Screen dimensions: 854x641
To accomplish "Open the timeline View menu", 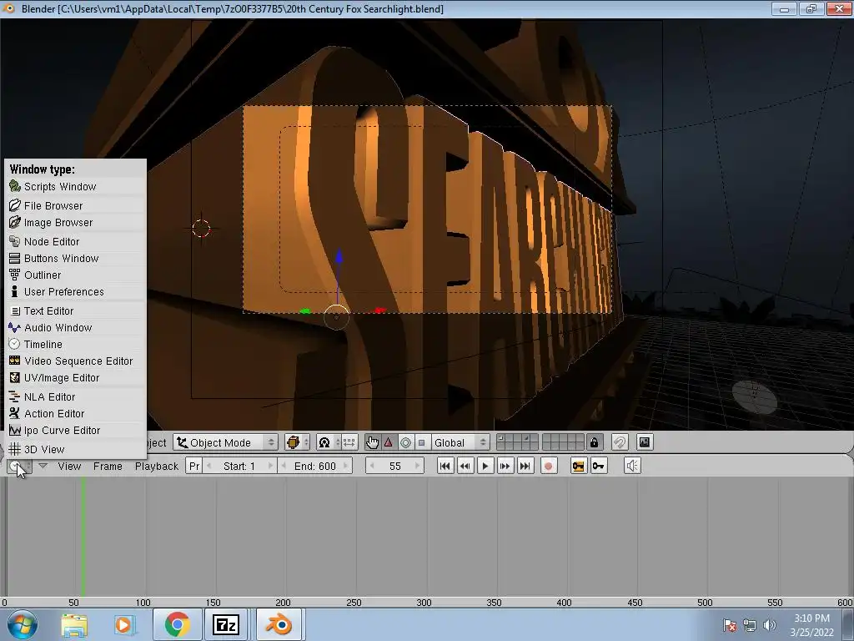I will coord(70,466).
